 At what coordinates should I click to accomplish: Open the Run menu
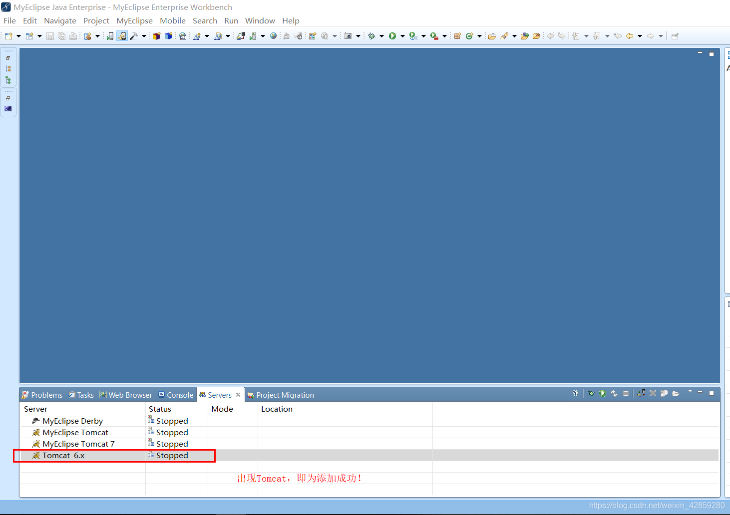coord(231,20)
